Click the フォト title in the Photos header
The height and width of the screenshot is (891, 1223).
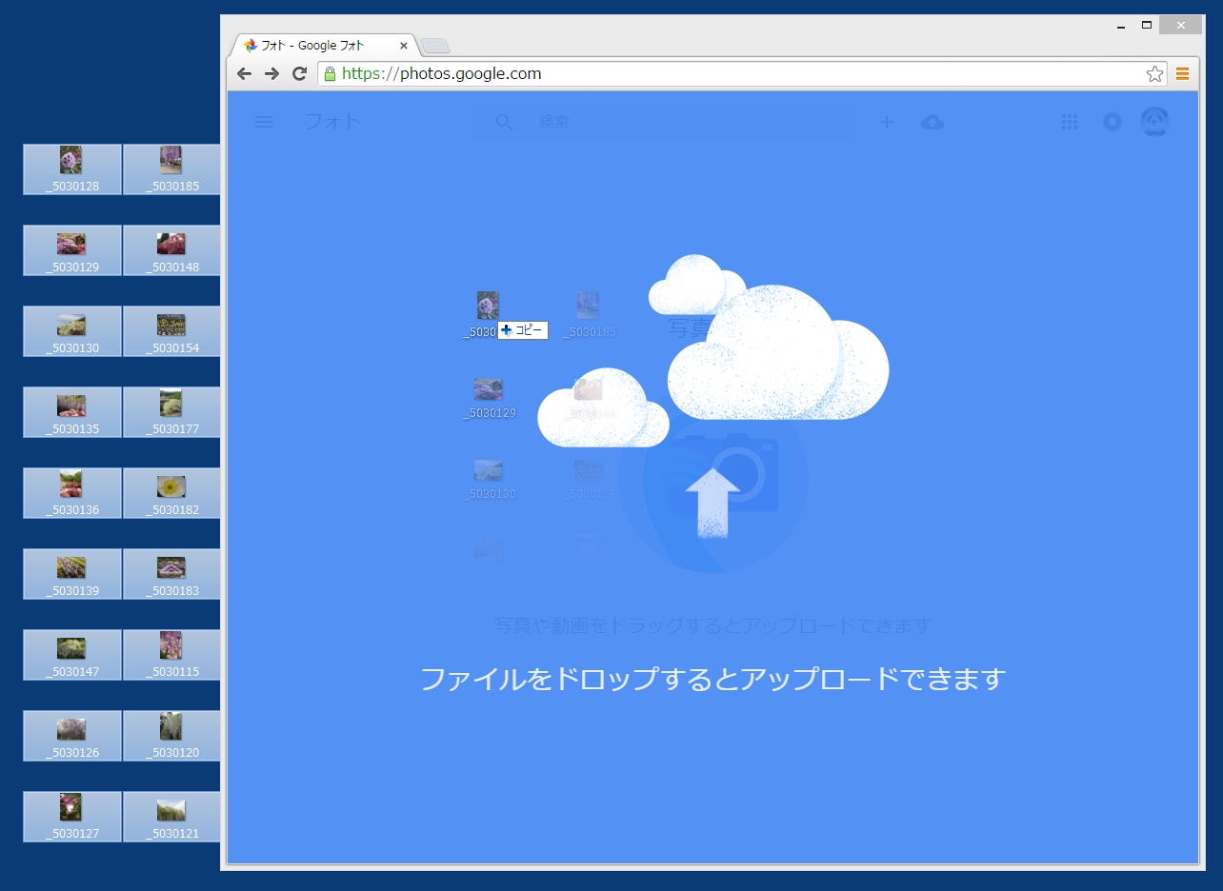point(332,122)
